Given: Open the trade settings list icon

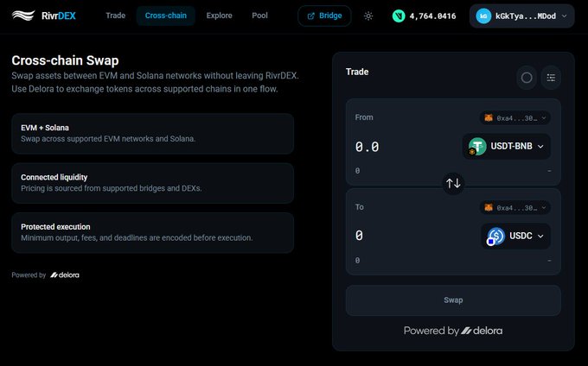Looking at the screenshot, I should [x=551, y=78].
